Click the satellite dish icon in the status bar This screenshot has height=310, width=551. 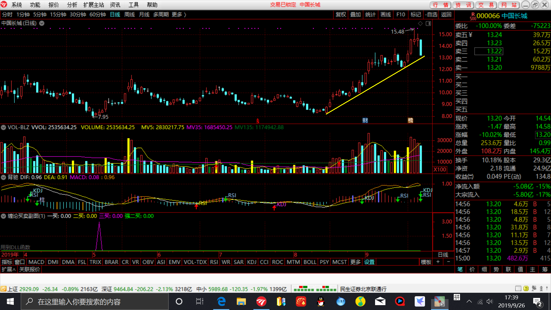pos(534,288)
